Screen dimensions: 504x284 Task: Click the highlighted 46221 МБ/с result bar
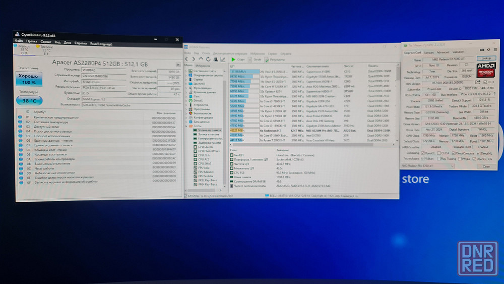[244, 131]
